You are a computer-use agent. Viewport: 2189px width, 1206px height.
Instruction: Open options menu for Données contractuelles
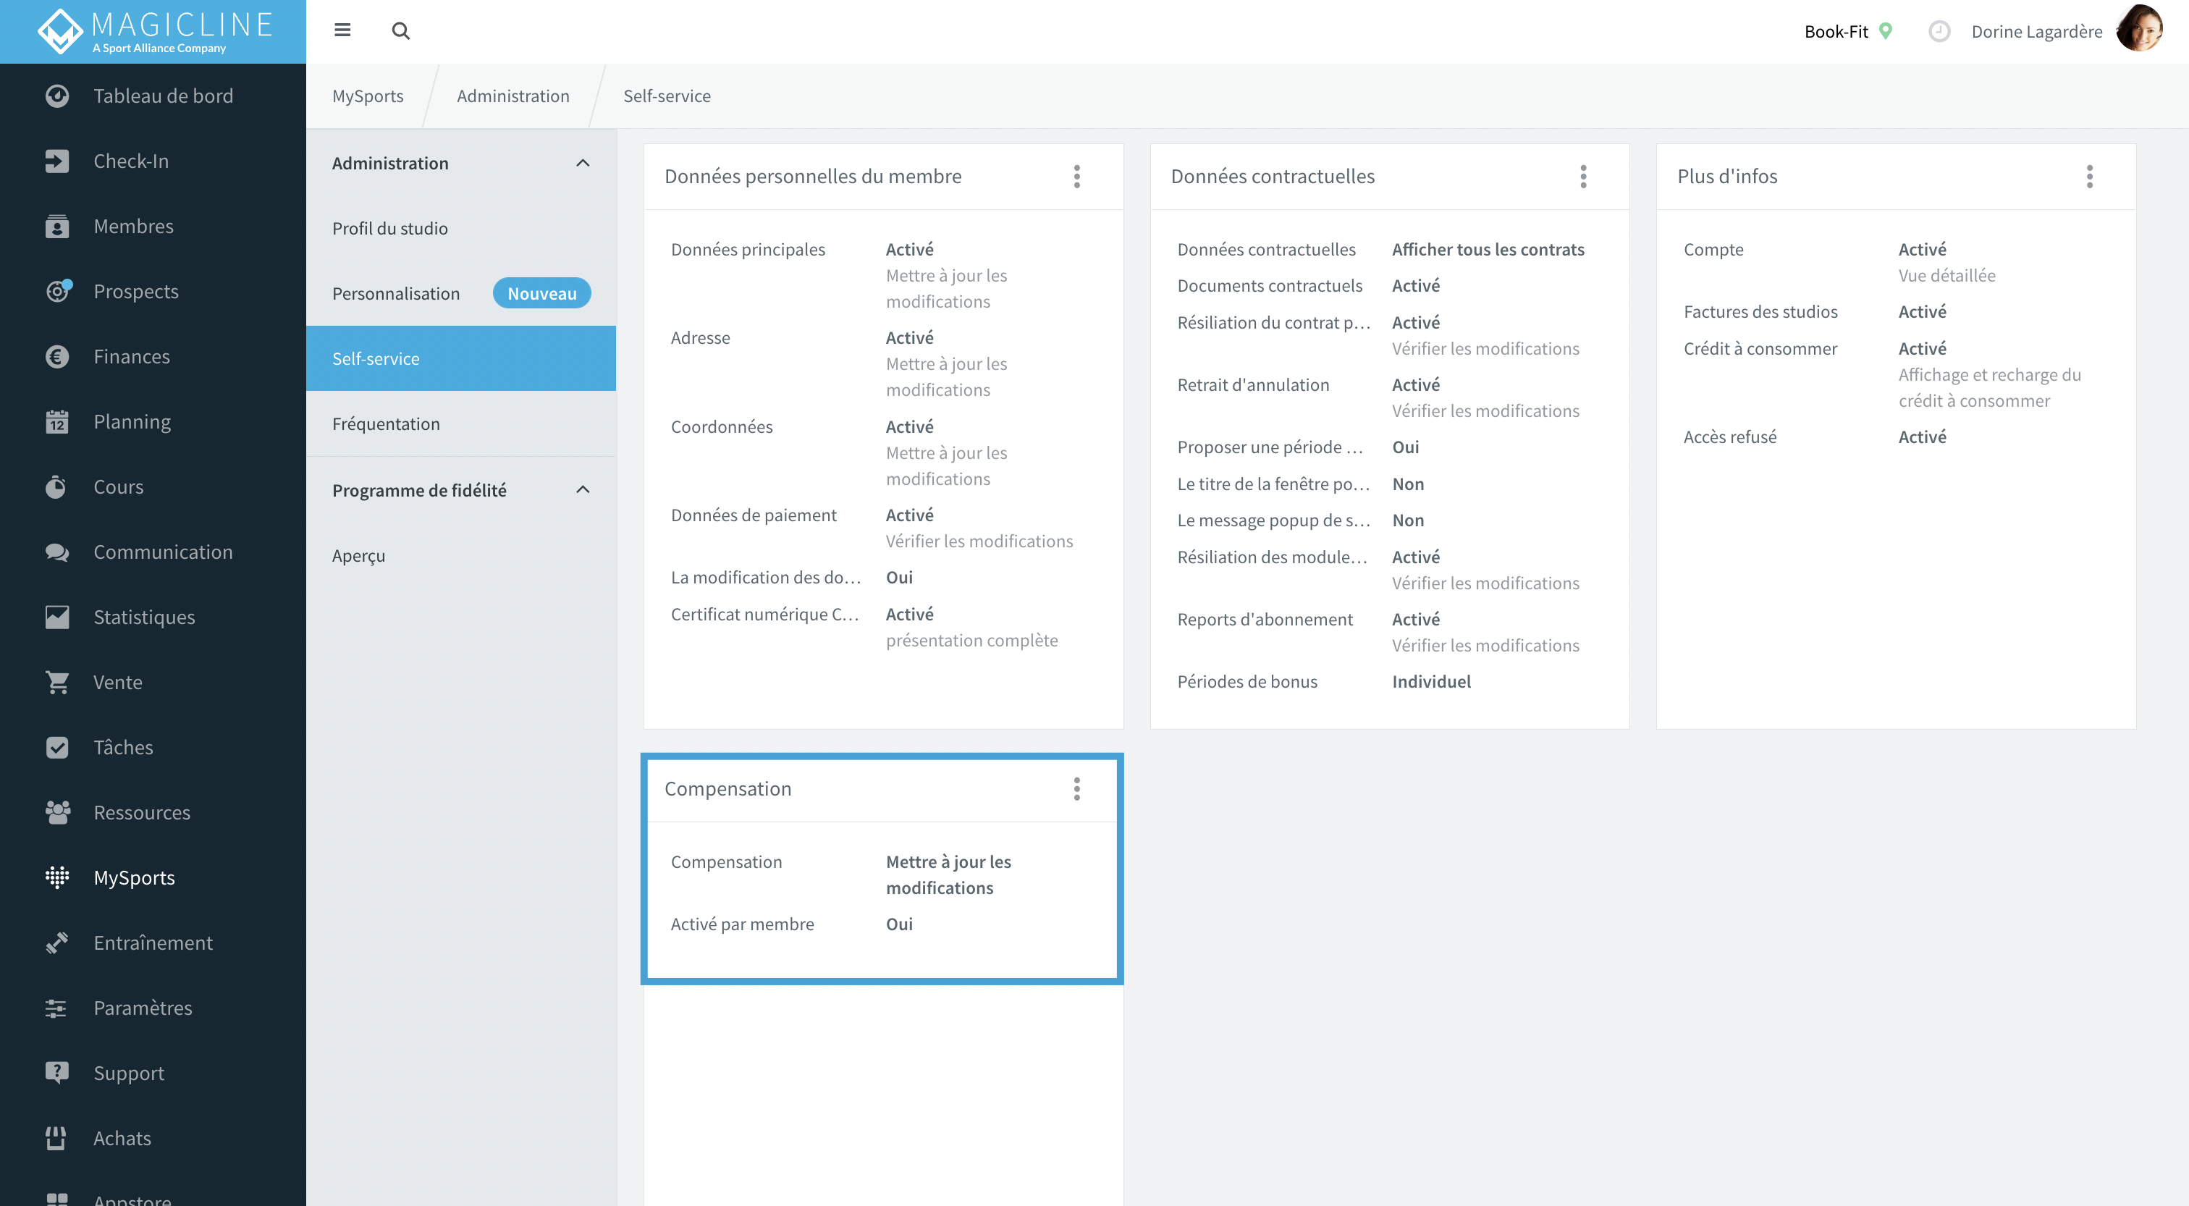coord(1582,177)
